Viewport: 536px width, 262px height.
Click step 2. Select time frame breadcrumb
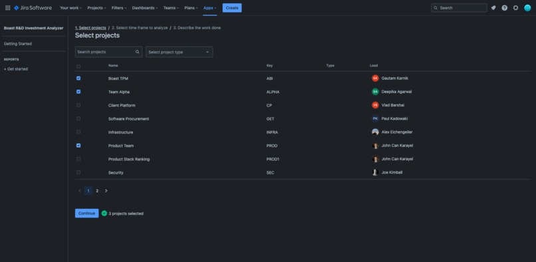(x=140, y=28)
